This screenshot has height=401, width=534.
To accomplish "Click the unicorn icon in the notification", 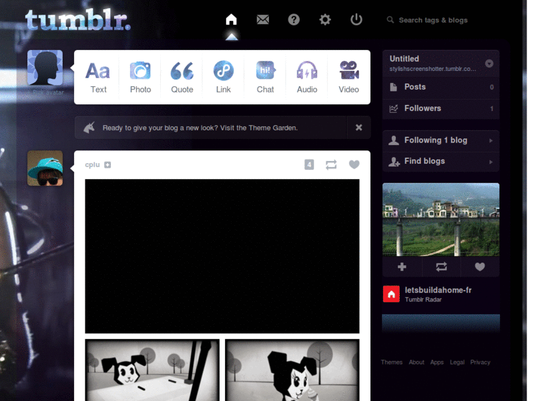I will point(89,128).
